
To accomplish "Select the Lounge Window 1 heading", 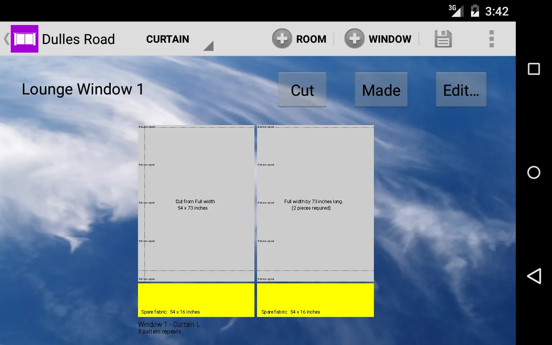I will (82, 89).
